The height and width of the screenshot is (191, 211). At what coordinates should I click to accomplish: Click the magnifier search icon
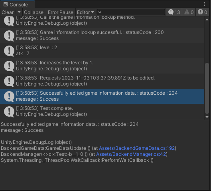100,12
